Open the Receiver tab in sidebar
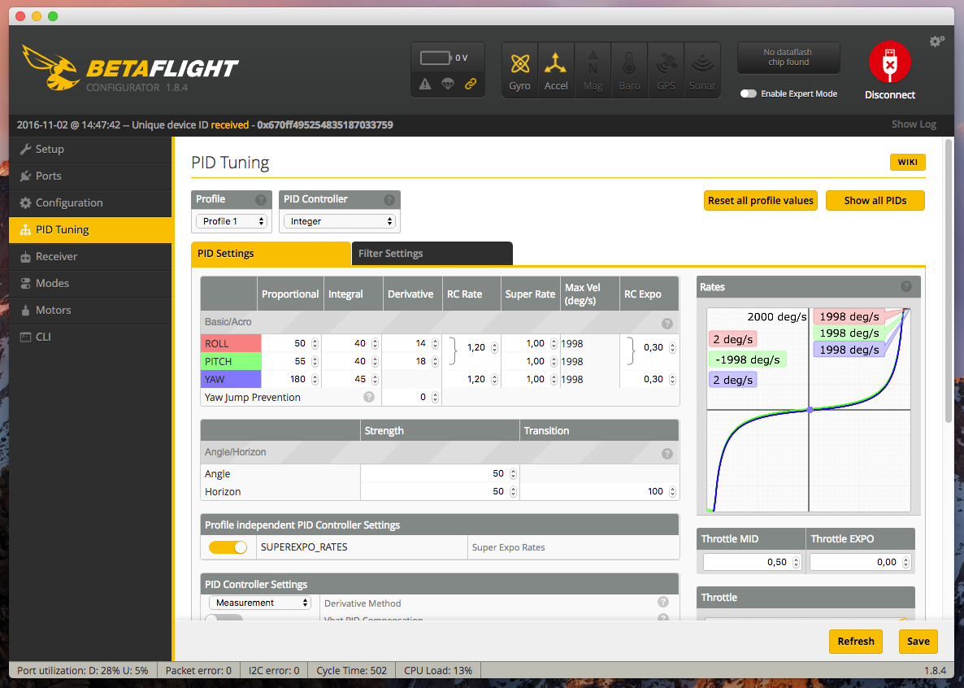This screenshot has width=964, height=688. tap(90, 257)
